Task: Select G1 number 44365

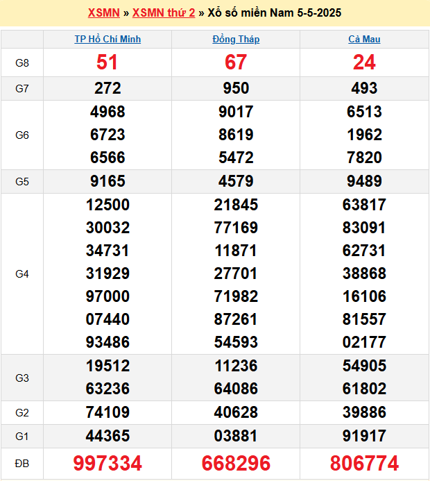Action: tap(108, 436)
